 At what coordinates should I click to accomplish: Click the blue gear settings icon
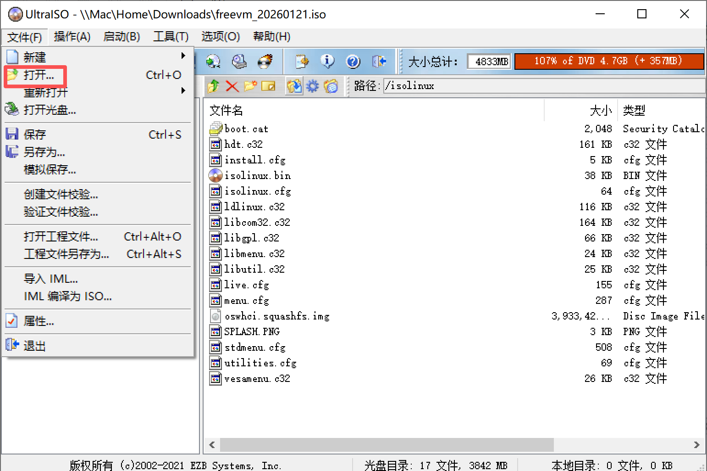click(x=312, y=86)
